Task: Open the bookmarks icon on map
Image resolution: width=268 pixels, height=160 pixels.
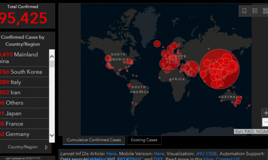Action: (x=244, y=11)
